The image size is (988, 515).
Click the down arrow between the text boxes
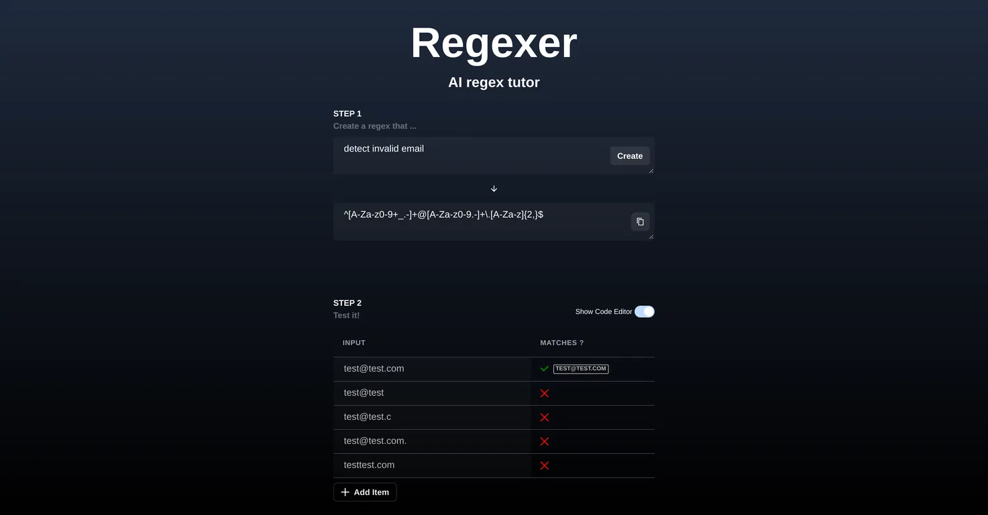[494, 188]
